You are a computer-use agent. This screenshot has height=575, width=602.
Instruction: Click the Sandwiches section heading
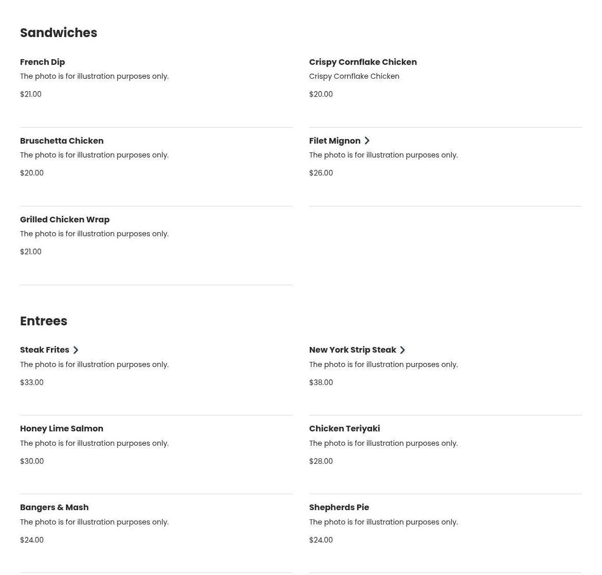58,32
